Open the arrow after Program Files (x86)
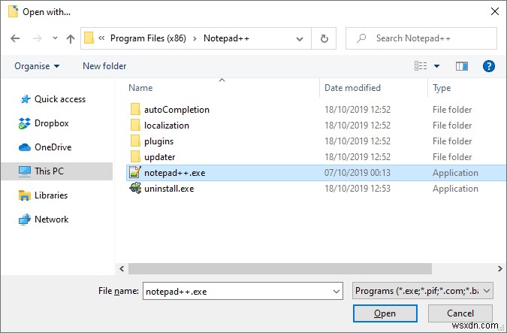 pos(195,38)
